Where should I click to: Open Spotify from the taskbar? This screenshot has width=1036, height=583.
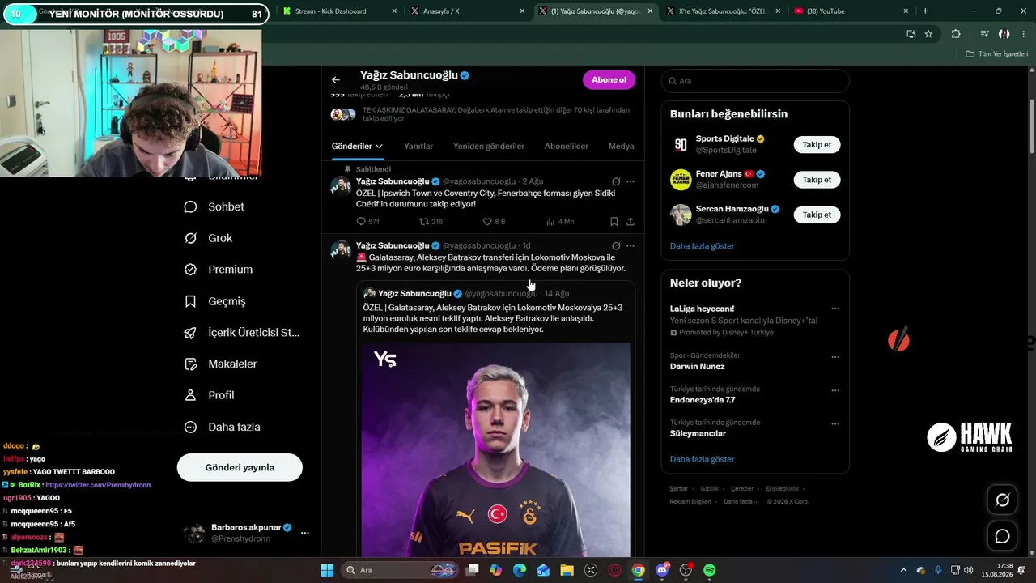click(x=709, y=570)
